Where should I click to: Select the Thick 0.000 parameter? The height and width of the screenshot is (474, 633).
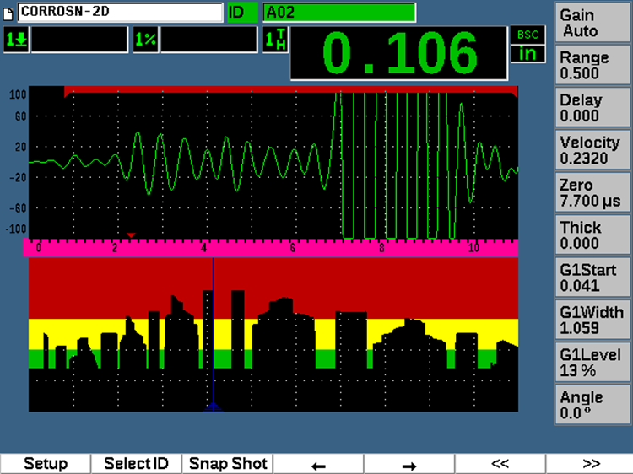pyautogui.click(x=592, y=234)
